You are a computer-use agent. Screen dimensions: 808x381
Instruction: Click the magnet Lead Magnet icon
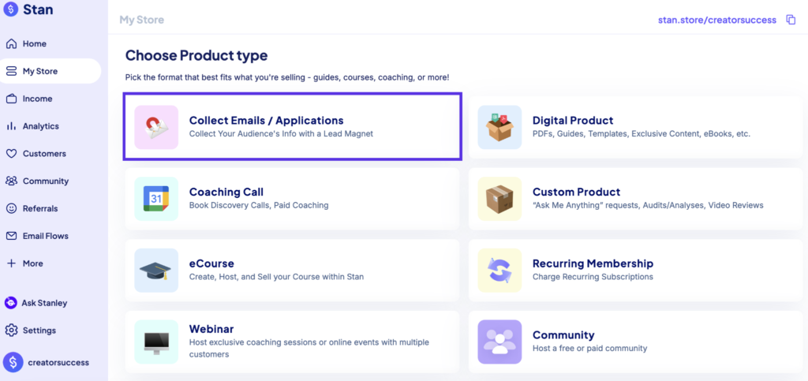(156, 127)
